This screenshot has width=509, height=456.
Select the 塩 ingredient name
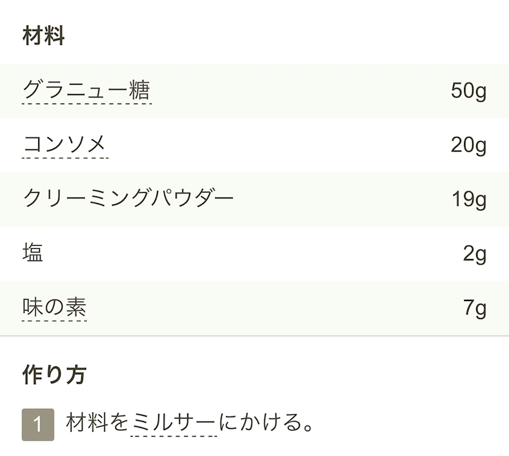(33, 253)
